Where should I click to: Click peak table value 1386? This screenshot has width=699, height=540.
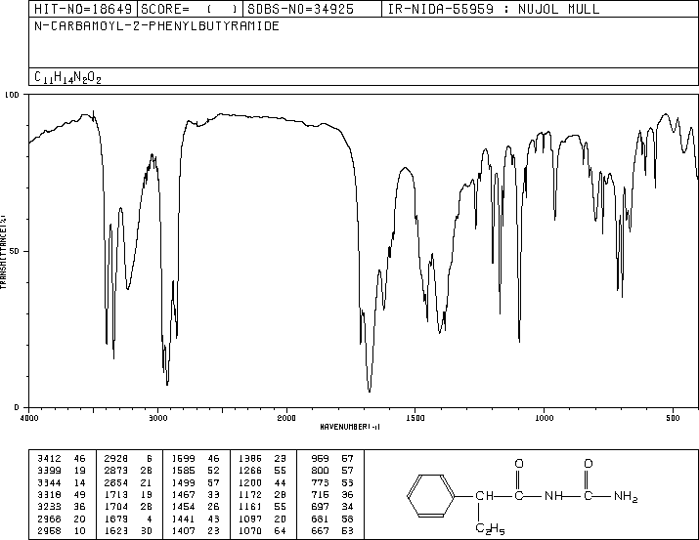(x=250, y=458)
